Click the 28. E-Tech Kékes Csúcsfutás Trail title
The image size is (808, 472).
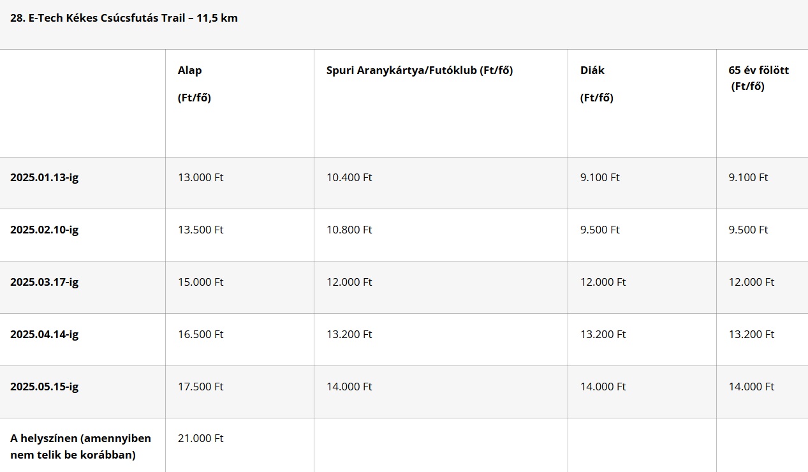click(x=124, y=18)
